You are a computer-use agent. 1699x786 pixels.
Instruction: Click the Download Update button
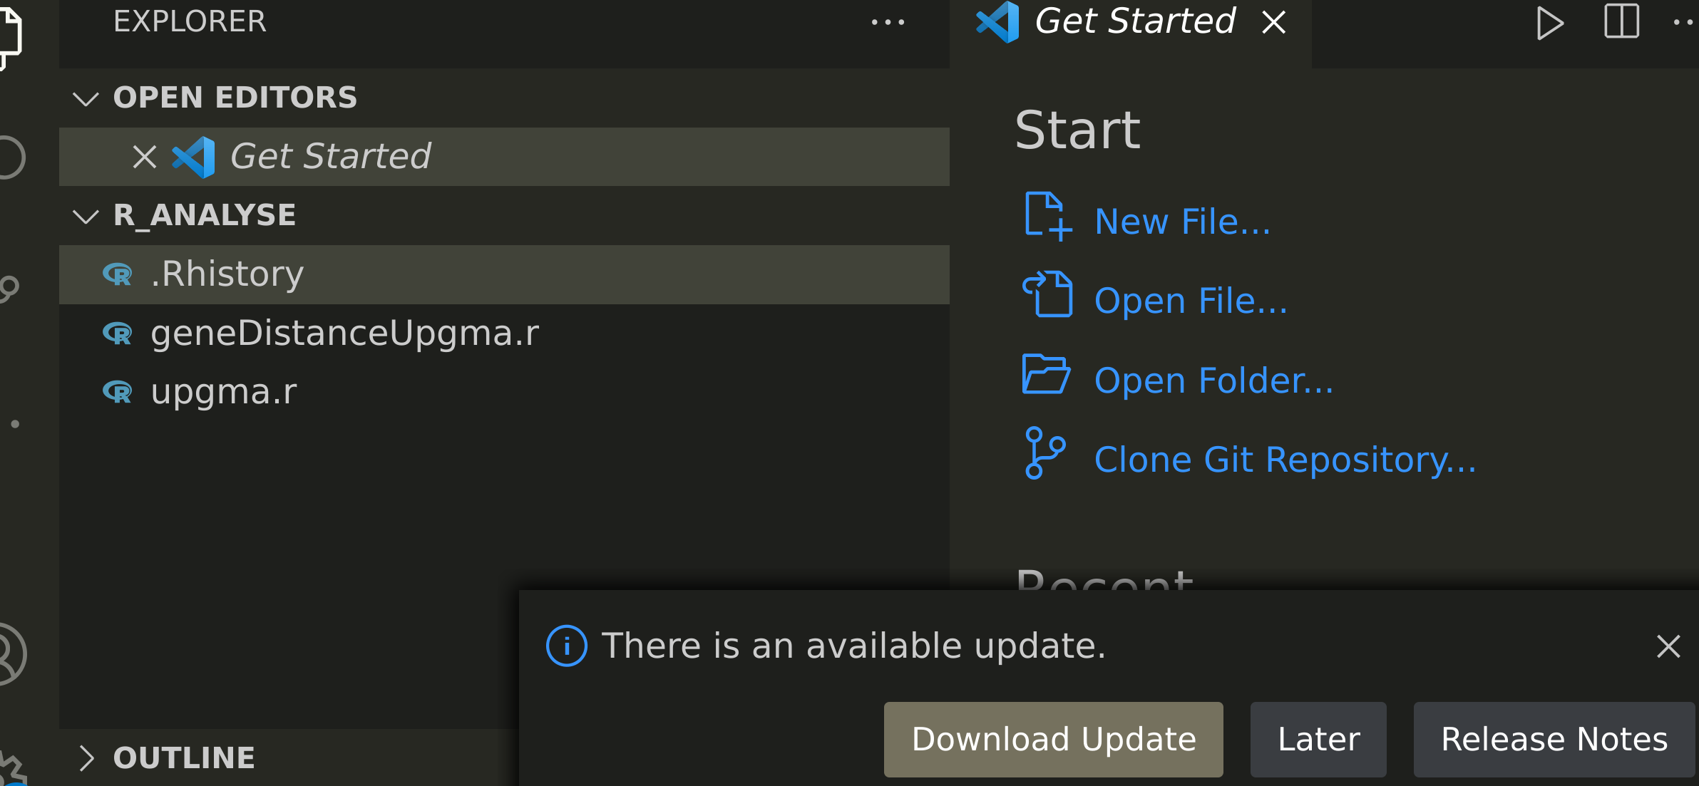pyautogui.click(x=1052, y=739)
